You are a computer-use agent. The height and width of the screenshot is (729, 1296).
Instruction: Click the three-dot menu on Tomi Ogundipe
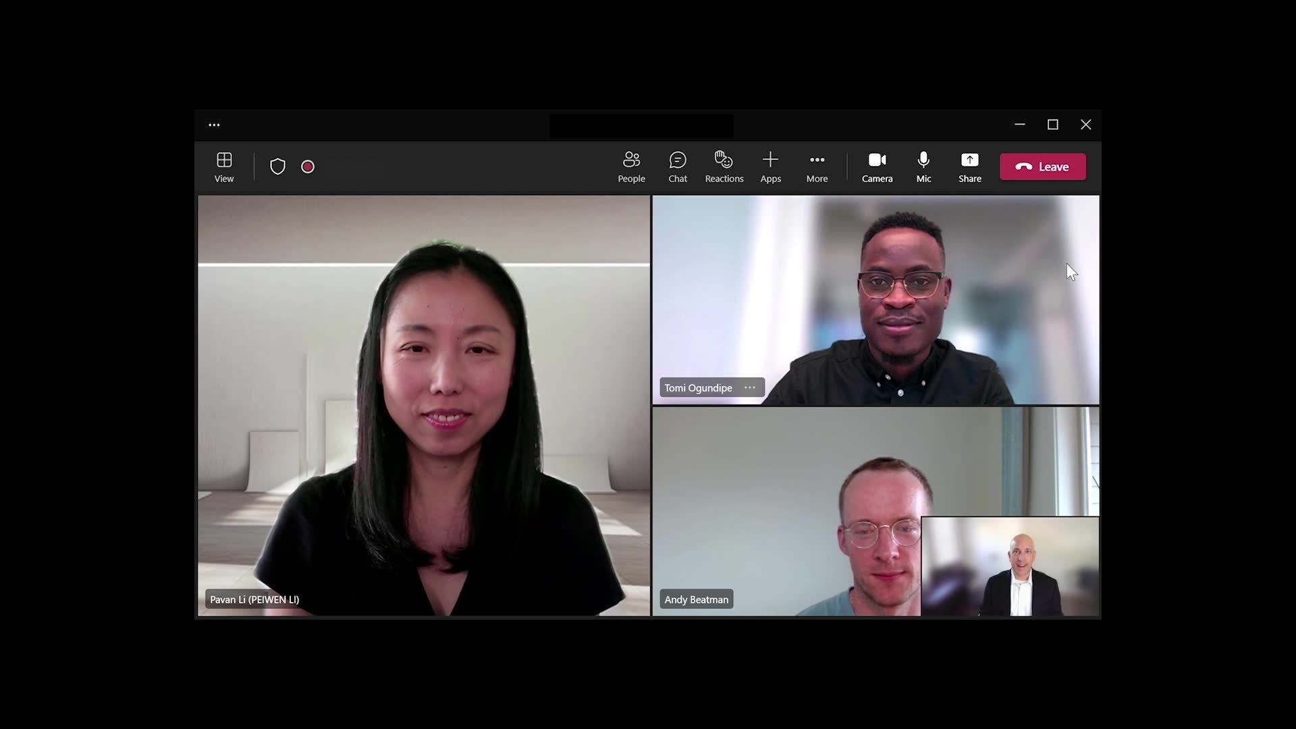pos(749,387)
